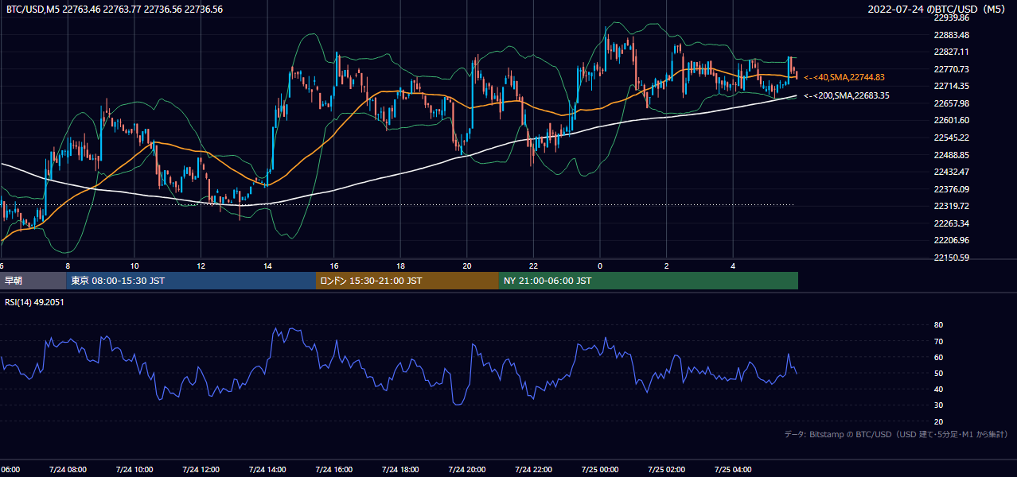
Task: Click hour tick 2 under price chart
Action: 667,266
